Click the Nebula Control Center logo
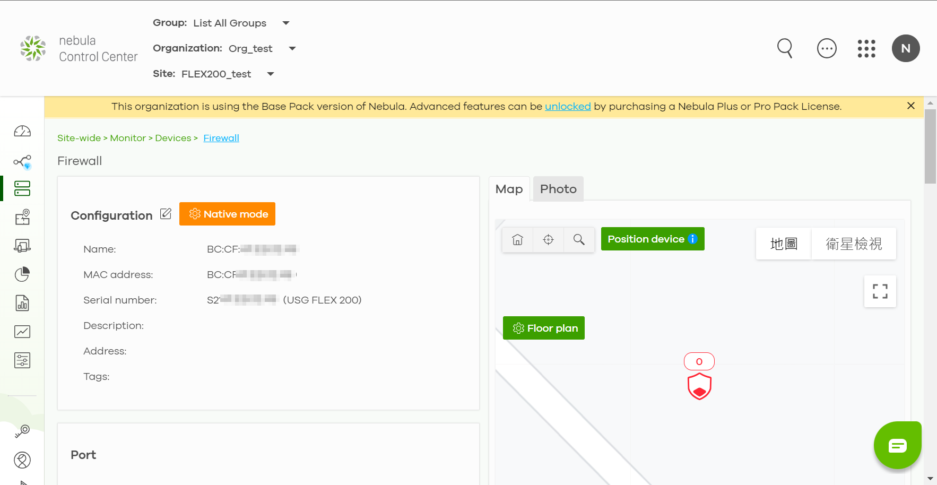Image resolution: width=937 pixels, height=485 pixels. 79,48
